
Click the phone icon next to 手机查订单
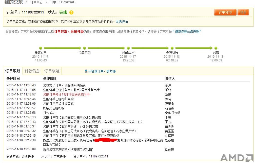(86, 71)
